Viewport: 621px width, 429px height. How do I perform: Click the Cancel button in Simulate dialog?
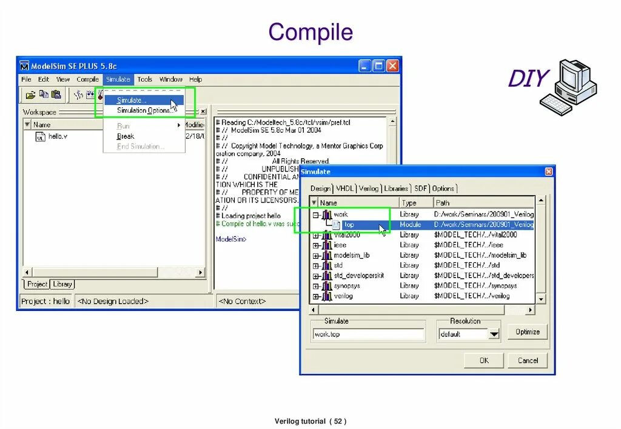[528, 361]
